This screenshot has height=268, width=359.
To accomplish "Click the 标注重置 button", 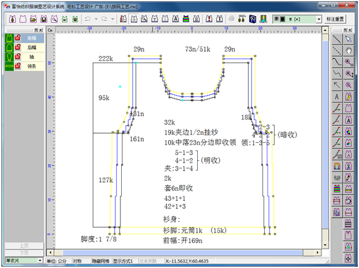I will tap(335, 19).
